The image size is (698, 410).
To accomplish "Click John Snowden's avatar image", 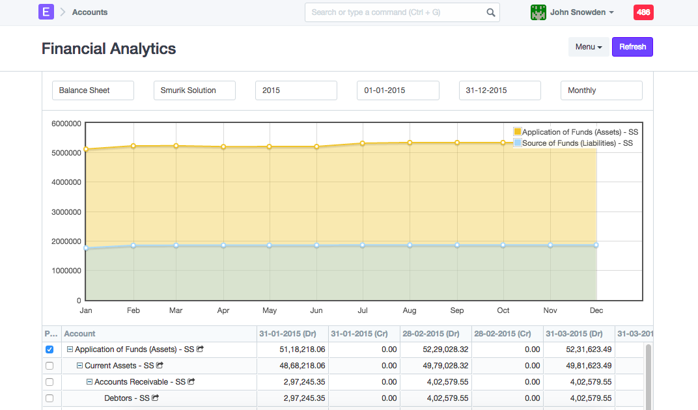I will [x=538, y=12].
